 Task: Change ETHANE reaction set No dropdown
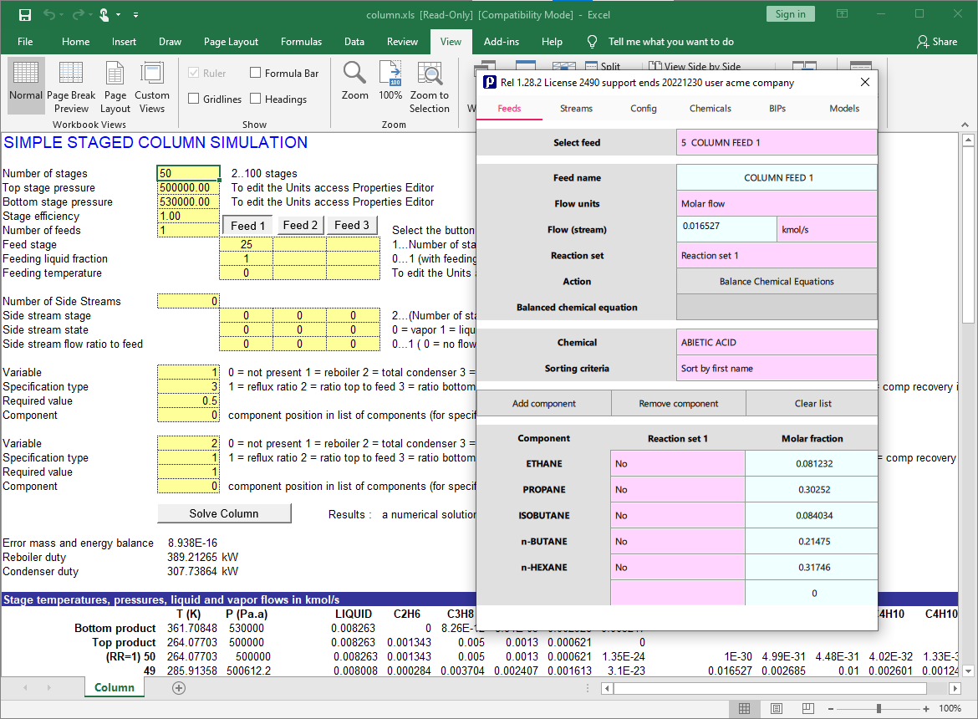(678, 464)
